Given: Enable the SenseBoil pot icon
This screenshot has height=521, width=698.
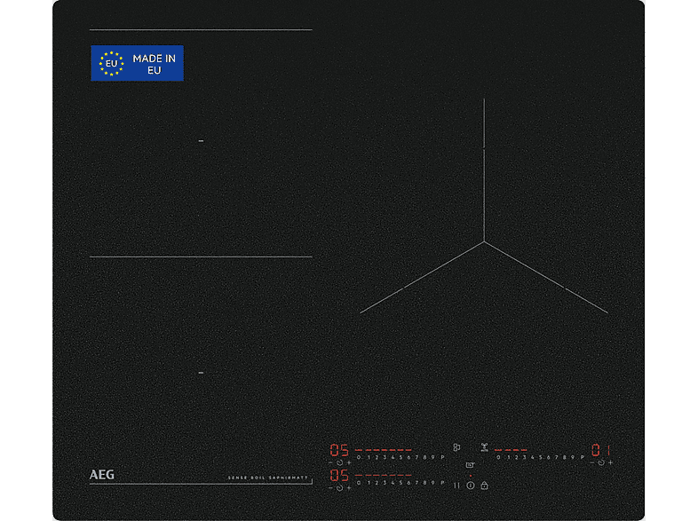Looking at the screenshot, I should (470, 464).
